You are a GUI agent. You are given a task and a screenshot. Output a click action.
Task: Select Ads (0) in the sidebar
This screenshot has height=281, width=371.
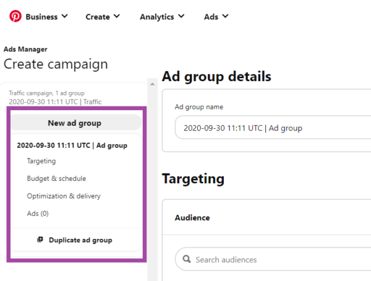(x=37, y=214)
